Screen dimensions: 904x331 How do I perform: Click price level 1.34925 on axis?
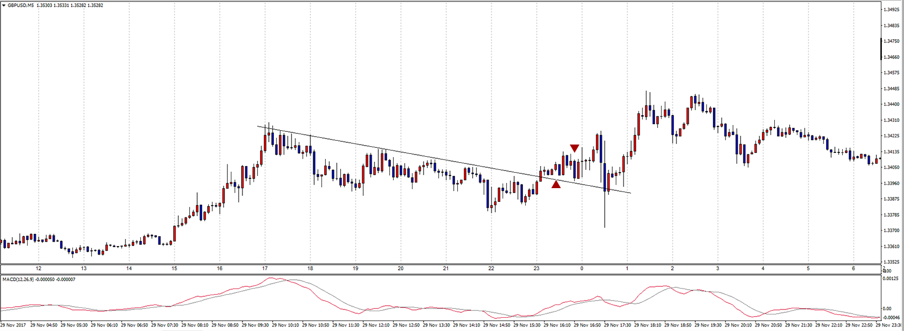pos(891,9)
